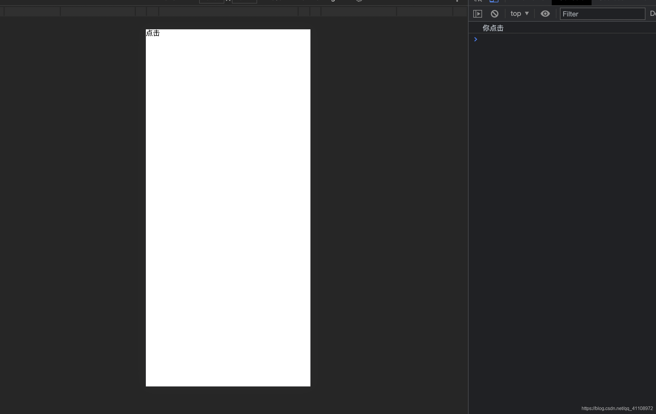The image size is (656, 414).
Task: Select the '你点击' console log message
Action: tap(493, 28)
